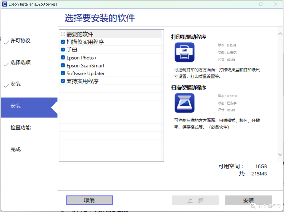Viewport: 284px width, 212px height.
Task: Select the 选择选项 step
Action: tap(20, 63)
